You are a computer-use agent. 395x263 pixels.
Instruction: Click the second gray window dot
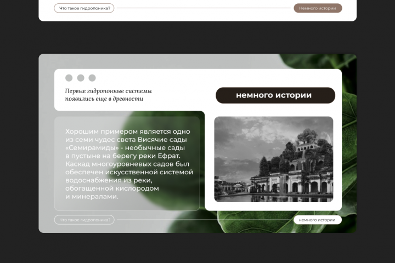point(81,78)
